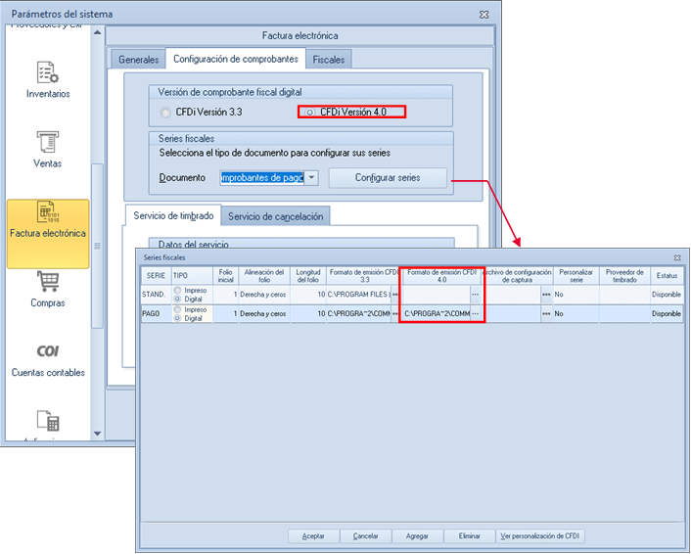Open the Compras shopping cart icon

(x=48, y=281)
